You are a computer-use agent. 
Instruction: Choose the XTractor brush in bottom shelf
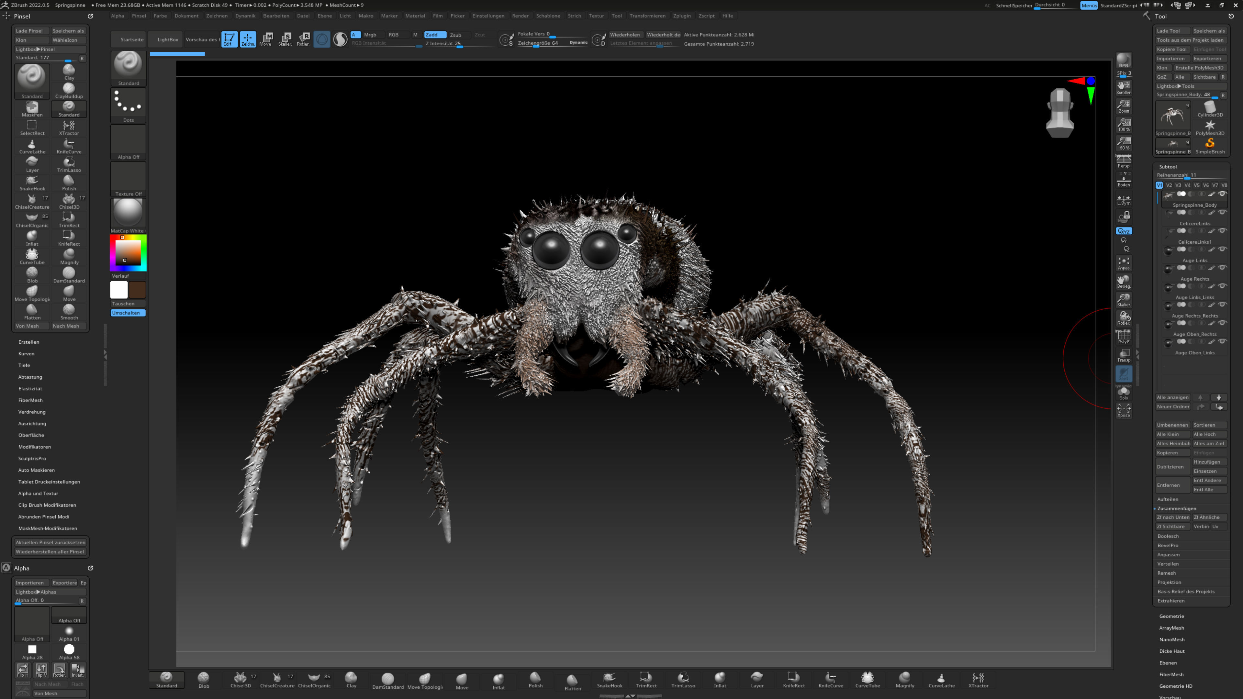[978, 680]
